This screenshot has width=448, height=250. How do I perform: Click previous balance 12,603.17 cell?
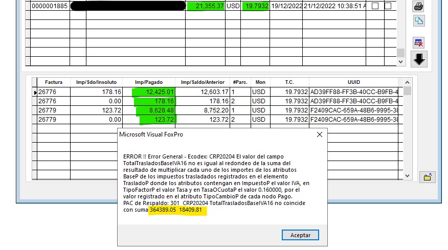point(203,92)
